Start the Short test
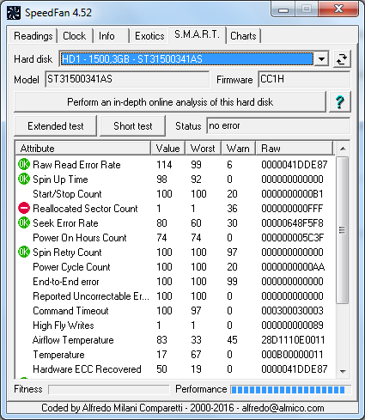Image resolution: width=365 pixels, height=420 pixels. pos(133,126)
